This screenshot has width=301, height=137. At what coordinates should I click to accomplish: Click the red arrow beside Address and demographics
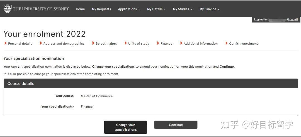41,43
